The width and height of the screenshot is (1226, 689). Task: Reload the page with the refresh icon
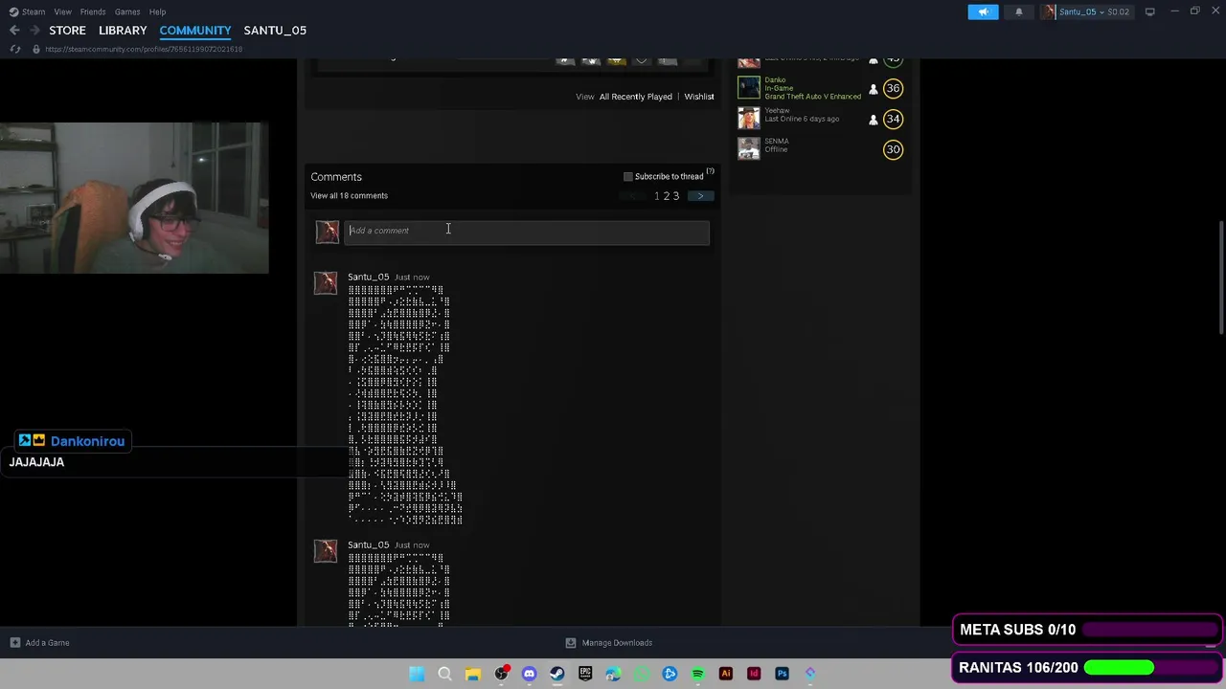[14, 49]
